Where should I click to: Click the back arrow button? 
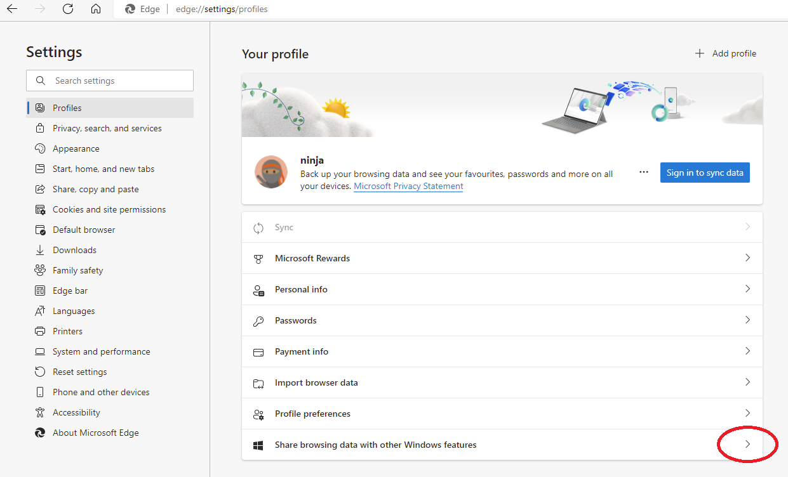coord(12,9)
